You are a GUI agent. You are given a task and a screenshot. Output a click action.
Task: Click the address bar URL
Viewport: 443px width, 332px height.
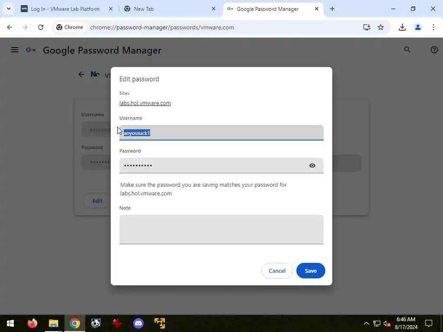click(x=162, y=27)
